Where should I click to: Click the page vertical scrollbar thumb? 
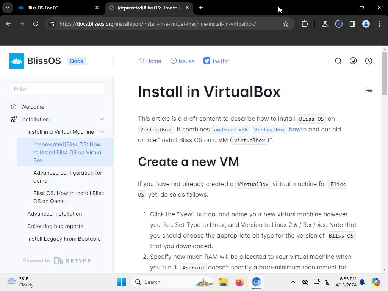click(x=385, y=74)
